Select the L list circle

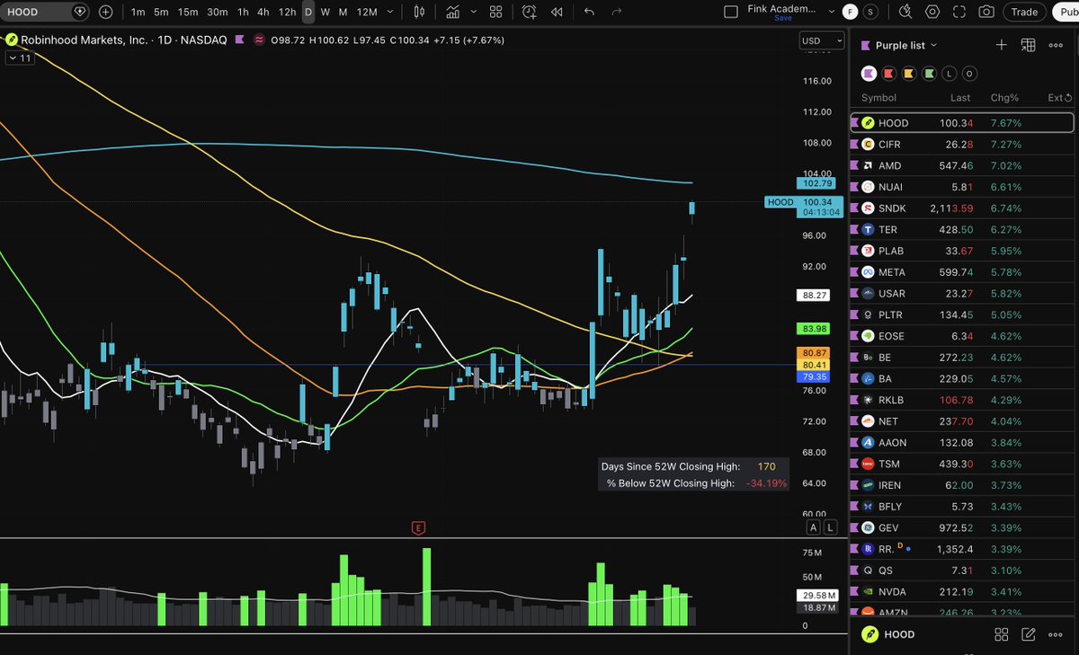(950, 74)
